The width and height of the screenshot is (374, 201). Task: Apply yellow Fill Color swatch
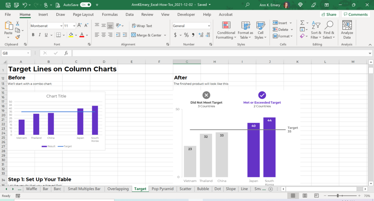click(71, 35)
